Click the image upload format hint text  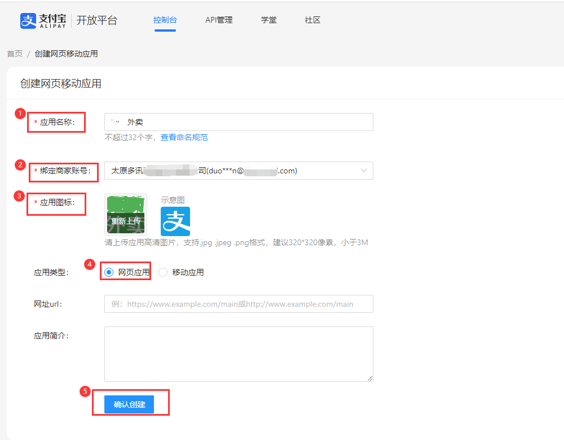pyautogui.click(x=236, y=242)
